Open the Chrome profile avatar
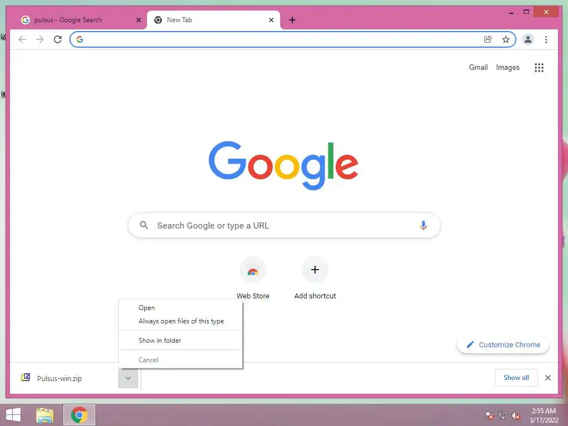Image resolution: width=568 pixels, height=426 pixels. (528, 39)
